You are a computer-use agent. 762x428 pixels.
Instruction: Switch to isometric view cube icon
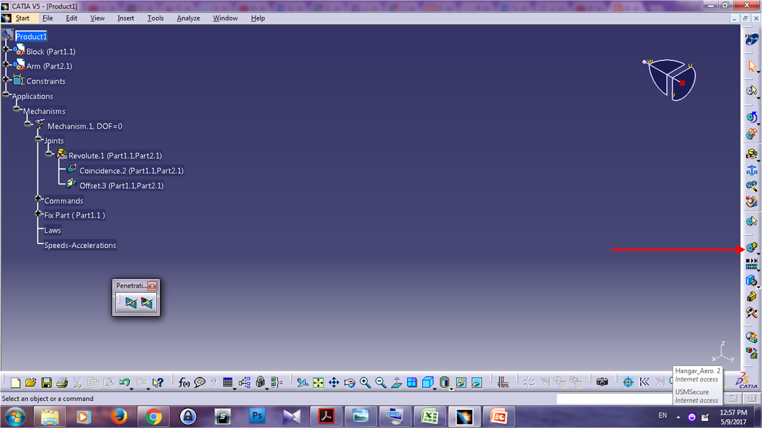click(428, 382)
